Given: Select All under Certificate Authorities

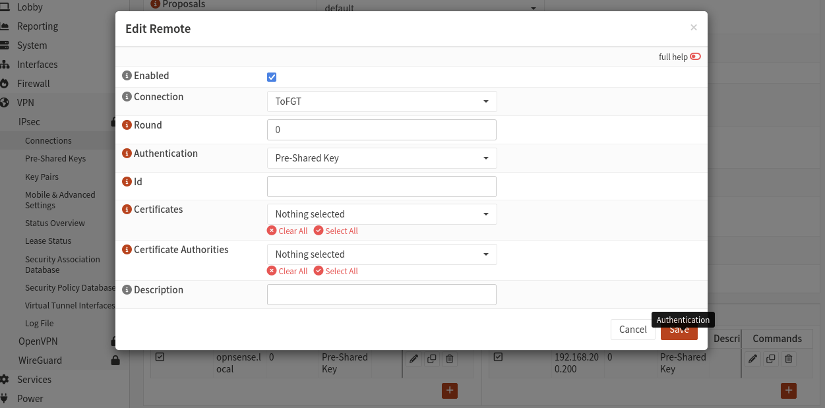Looking at the screenshot, I should 336,272.
